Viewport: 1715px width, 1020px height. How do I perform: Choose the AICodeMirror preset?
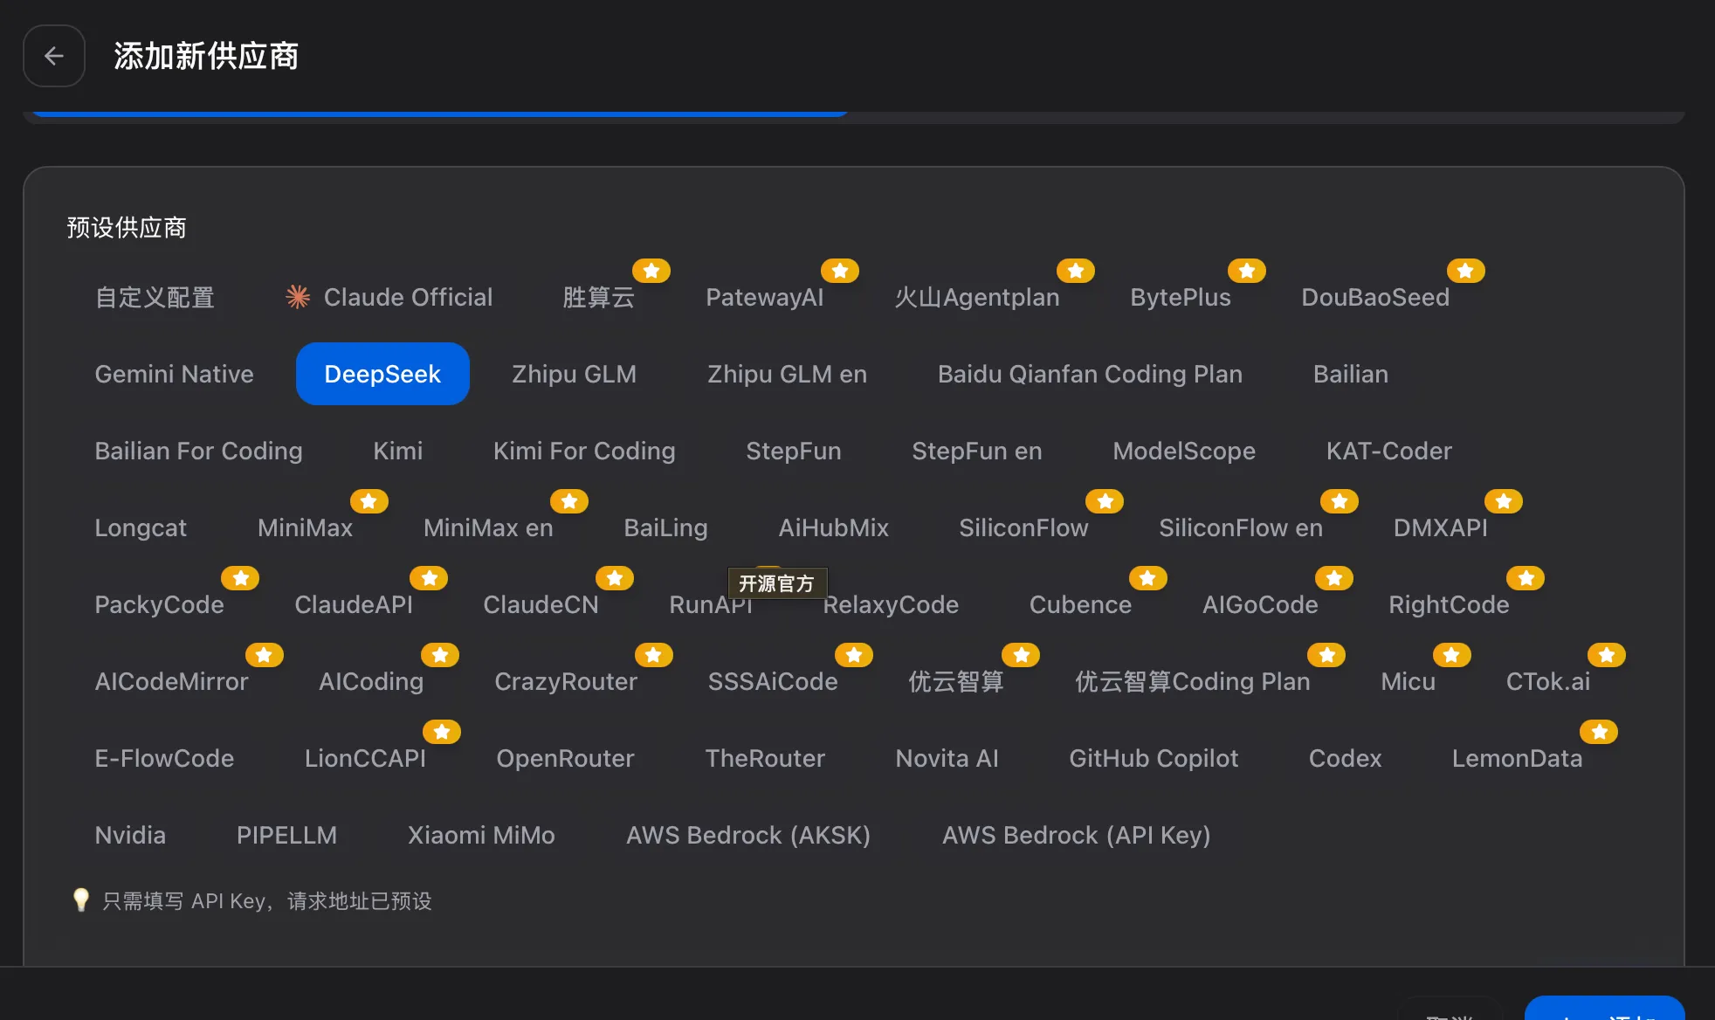click(172, 681)
